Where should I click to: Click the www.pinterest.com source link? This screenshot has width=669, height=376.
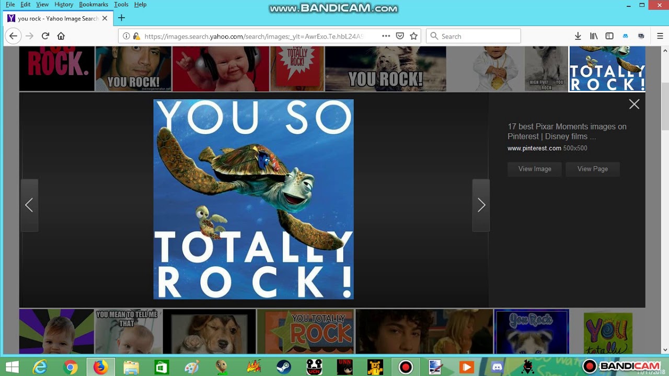[534, 148]
